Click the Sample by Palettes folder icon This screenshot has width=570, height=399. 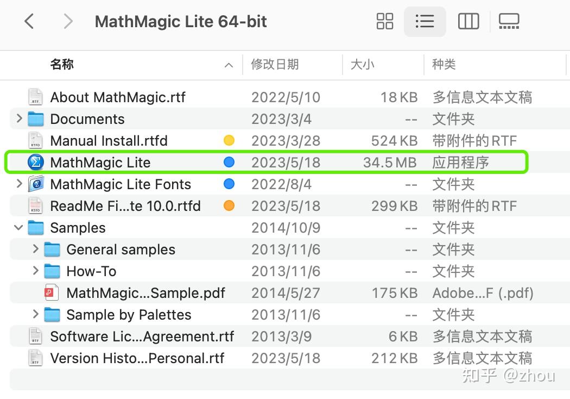click(x=52, y=315)
